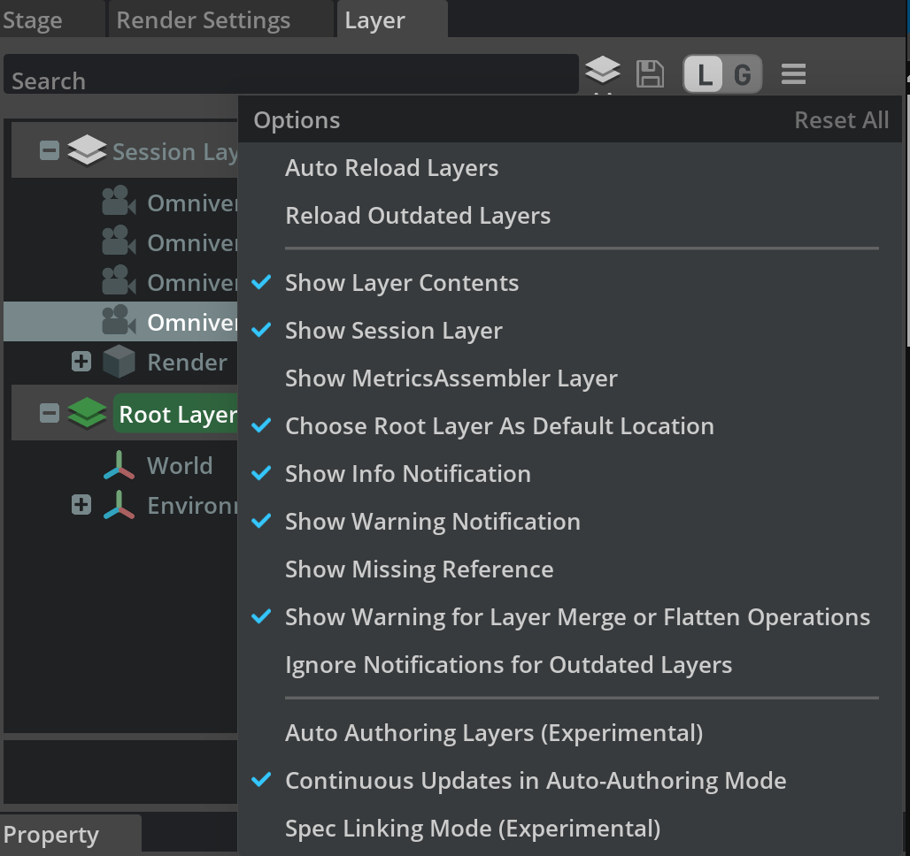
Task: Open the Stage tab
Action: point(33,20)
